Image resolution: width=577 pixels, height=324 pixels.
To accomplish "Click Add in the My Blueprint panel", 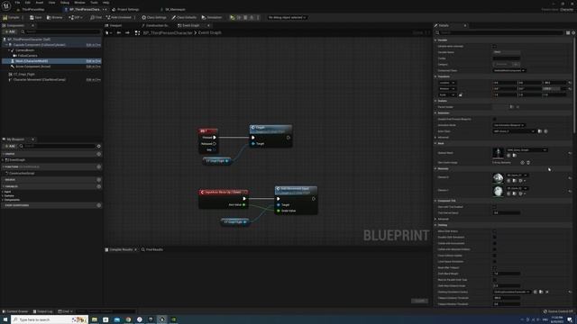I will 10,146.
